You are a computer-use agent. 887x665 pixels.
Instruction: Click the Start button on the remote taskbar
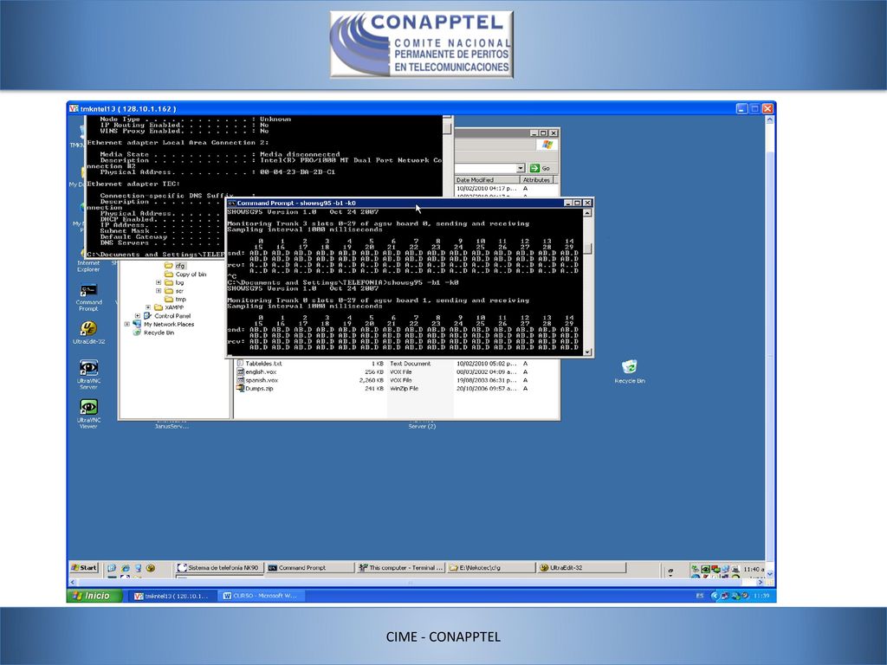[84, 568]
